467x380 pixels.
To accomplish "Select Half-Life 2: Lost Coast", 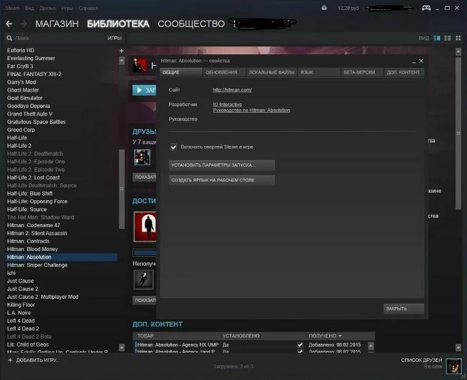I will click(x=33, y=178).
